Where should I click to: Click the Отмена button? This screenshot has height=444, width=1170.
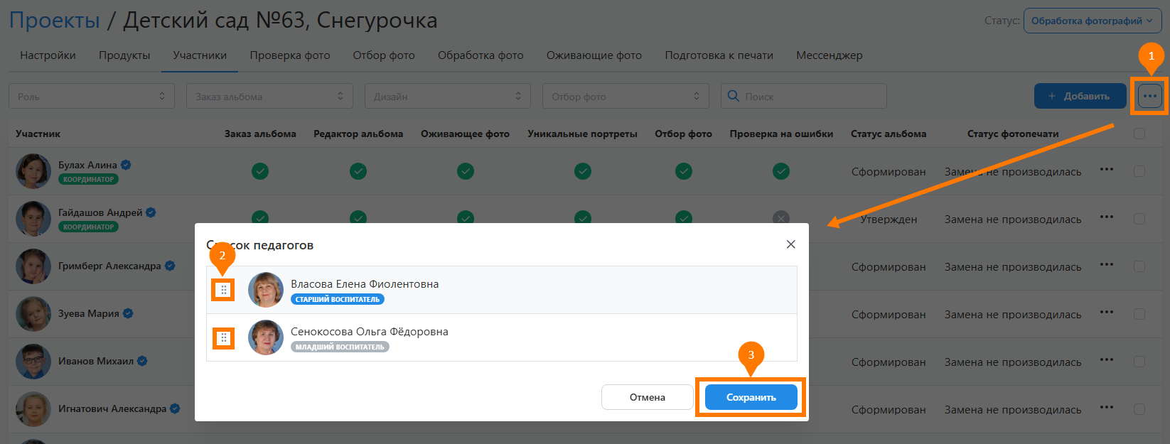point(647,397)
